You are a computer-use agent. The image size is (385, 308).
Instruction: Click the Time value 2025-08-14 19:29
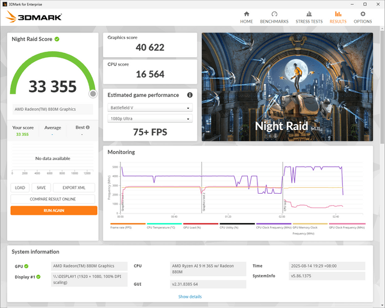coord(327,266)
